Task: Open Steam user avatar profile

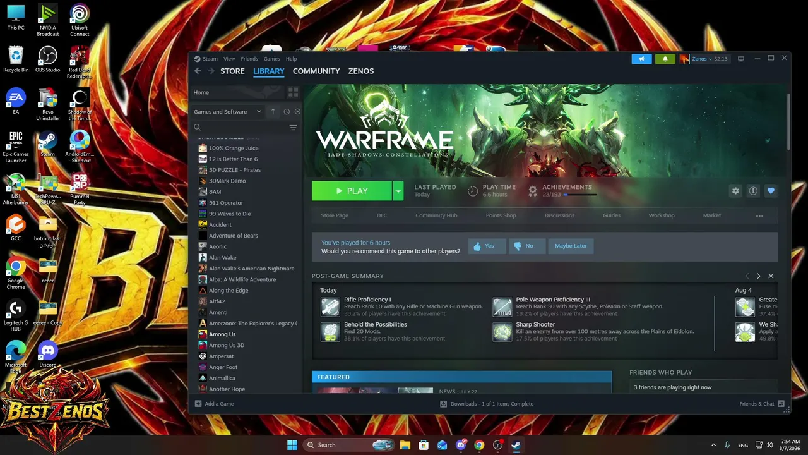Action: pyautogui.click(x=684, y=59)
